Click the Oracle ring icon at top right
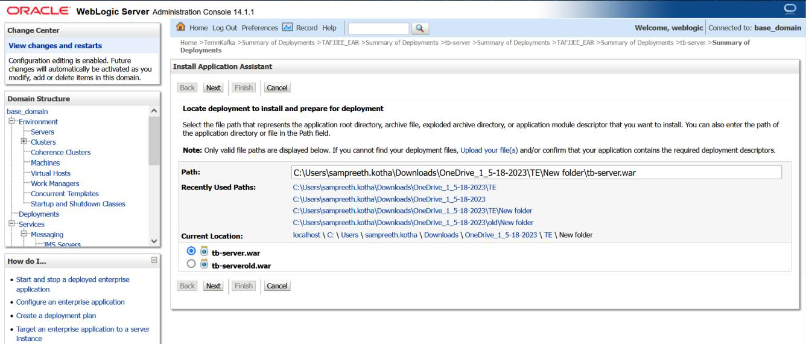 coord(790,8)
